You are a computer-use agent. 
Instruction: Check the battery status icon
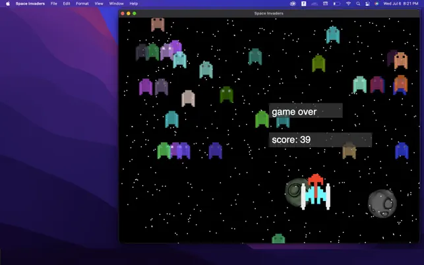(337, 3)
